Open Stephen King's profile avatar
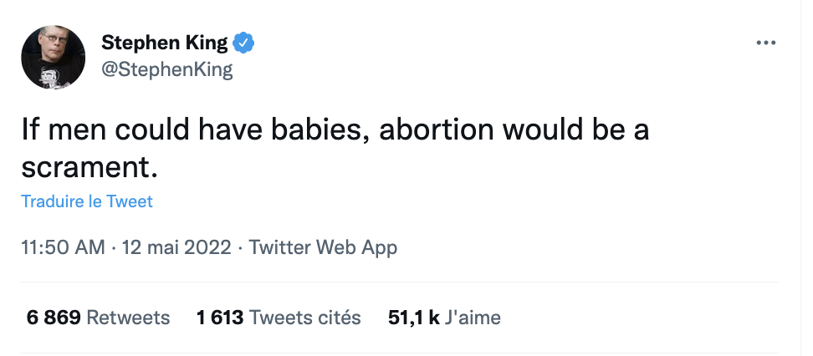 [53, 57]
